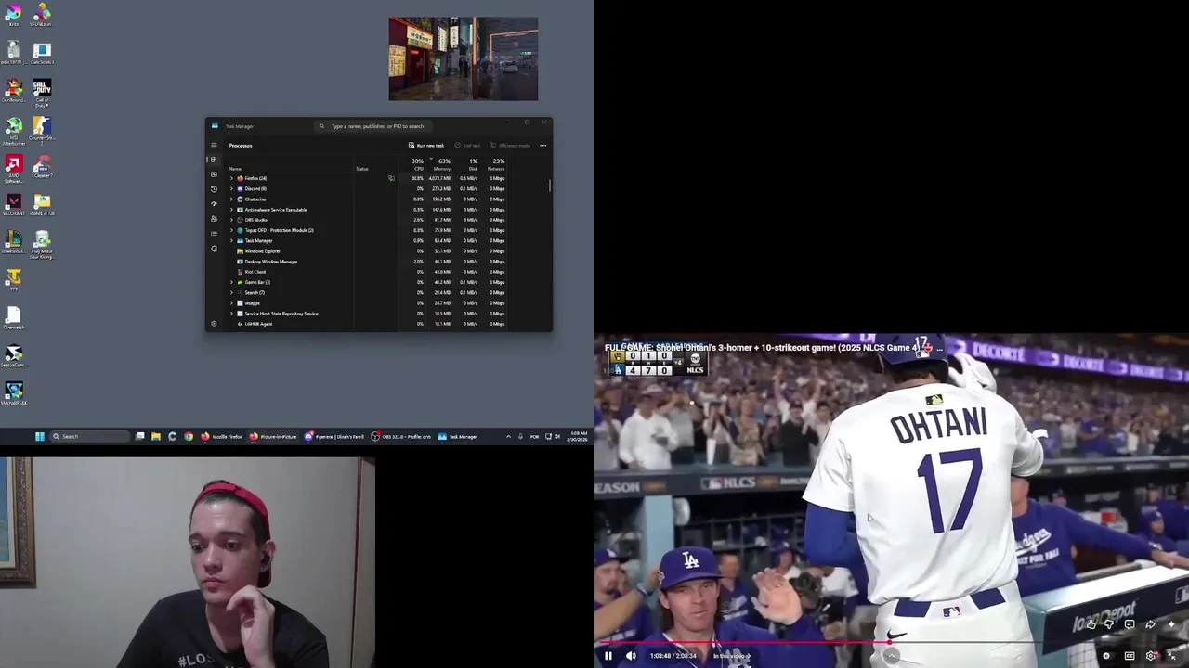Exit full screen in YouTube player
Viewport: 1189px width, 668px height.
pos(1172,656)
